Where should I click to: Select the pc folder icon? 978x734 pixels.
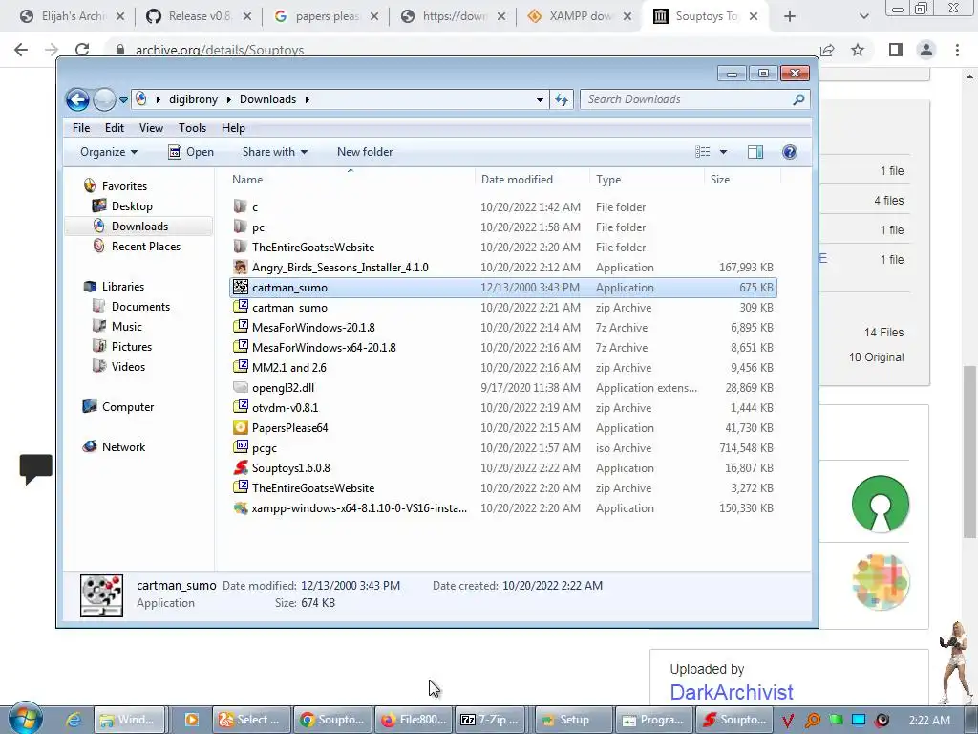click(240, 226)
